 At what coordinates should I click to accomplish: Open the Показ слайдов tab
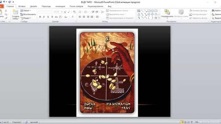76,6
